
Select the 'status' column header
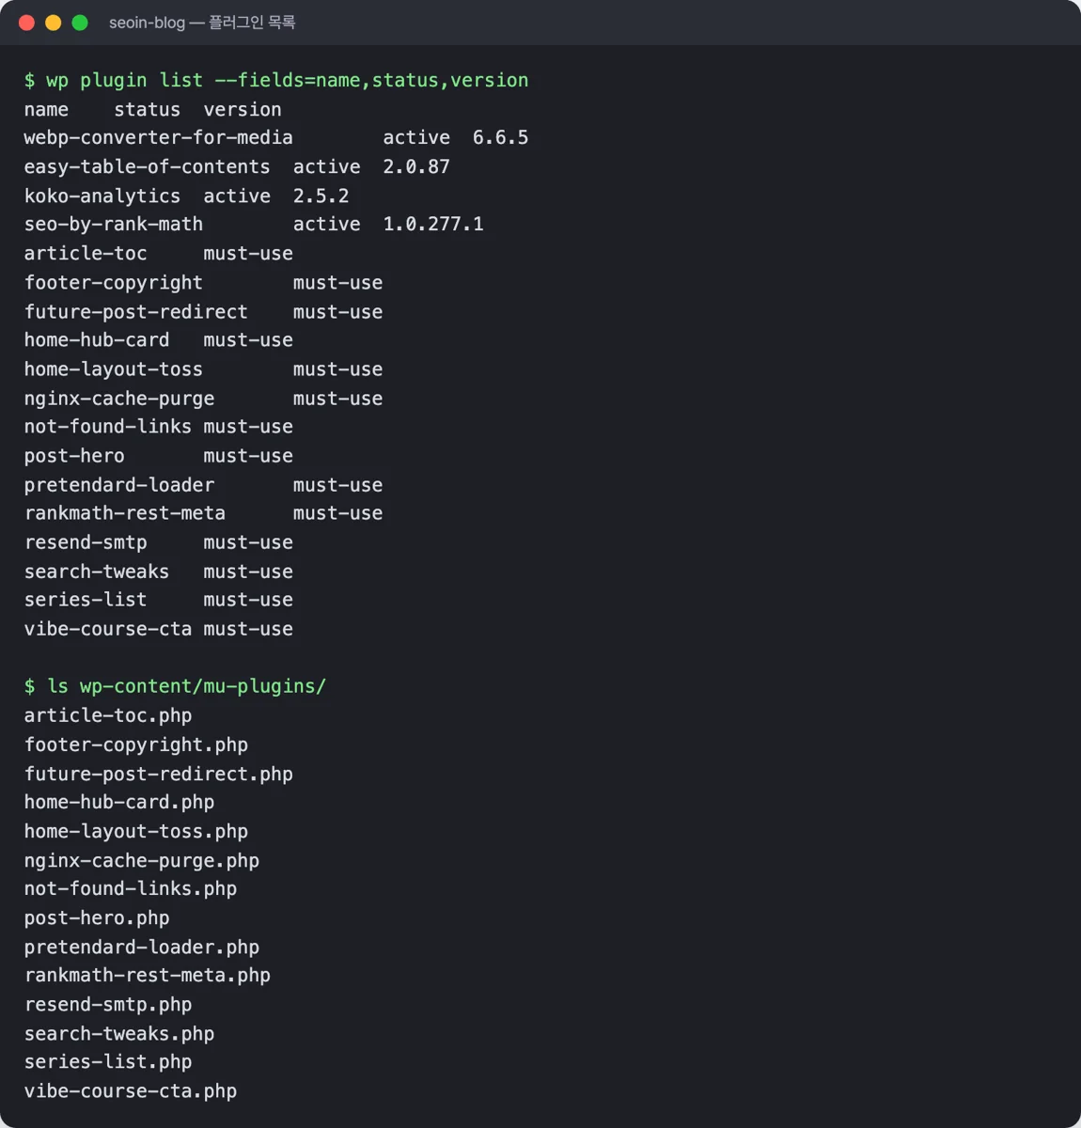(147, 110)
